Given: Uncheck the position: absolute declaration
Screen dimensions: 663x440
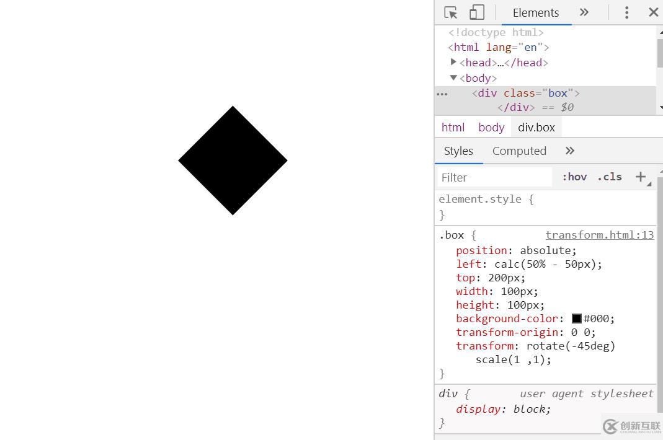Looking at the screenshot, I should 448,250.
